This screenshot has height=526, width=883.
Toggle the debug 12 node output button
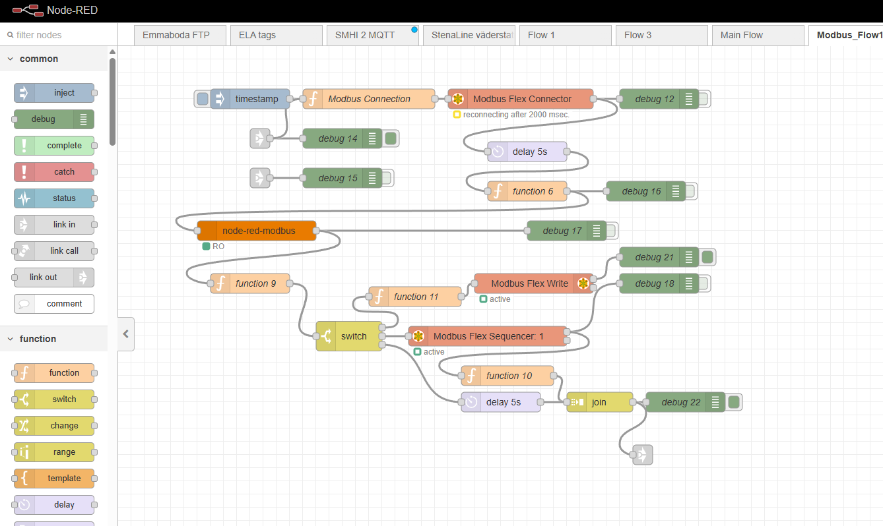click(x=703, y=99)
